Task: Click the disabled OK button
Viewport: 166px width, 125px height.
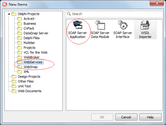Action: (102, 117)
